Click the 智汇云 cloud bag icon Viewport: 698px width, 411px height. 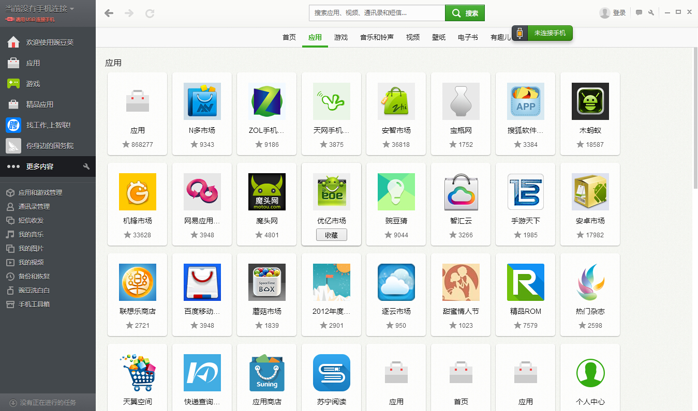tap(461, 192)
